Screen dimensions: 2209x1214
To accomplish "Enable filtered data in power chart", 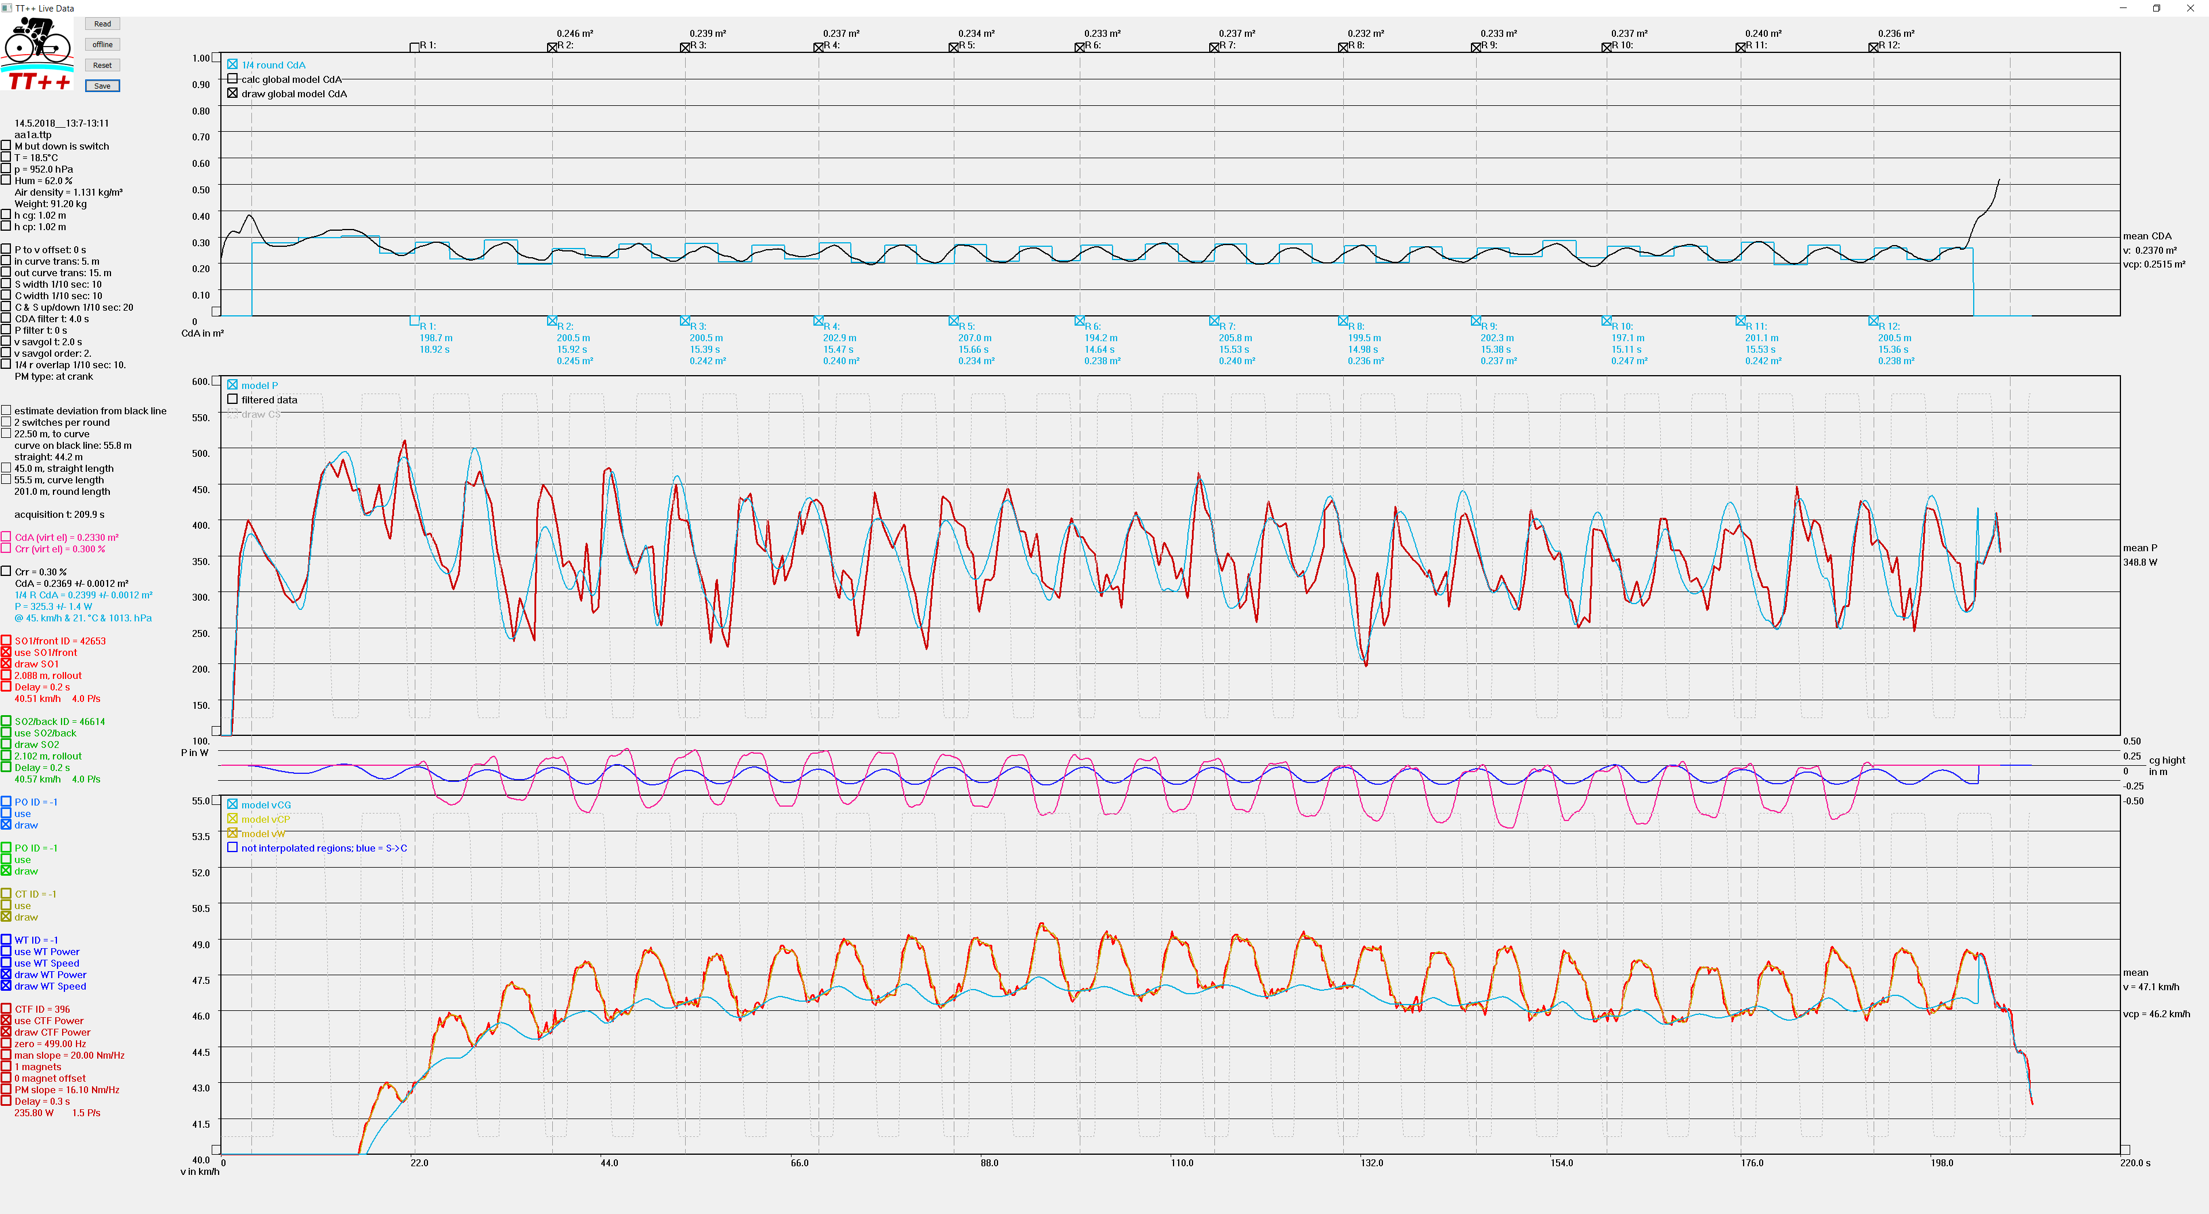I will [x=232, y=400].
